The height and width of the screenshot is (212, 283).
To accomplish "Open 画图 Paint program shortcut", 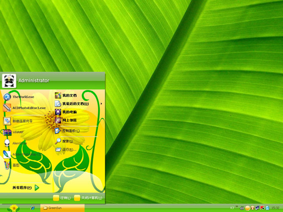I will [12, 165].
